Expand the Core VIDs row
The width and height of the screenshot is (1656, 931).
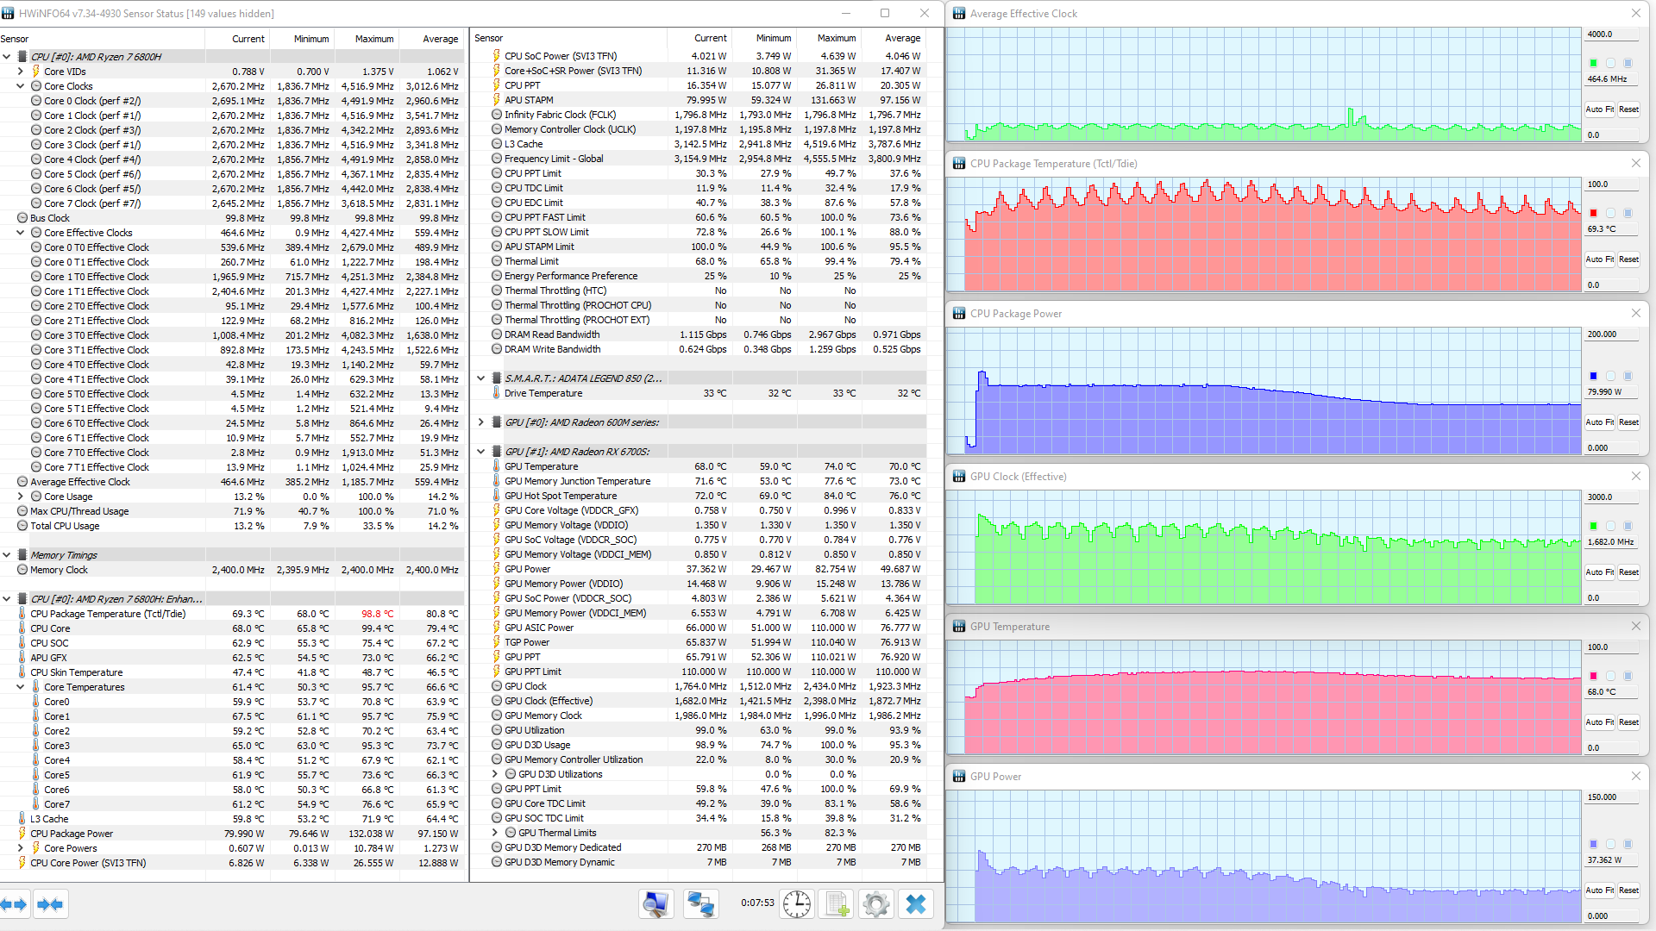[21, 72]
